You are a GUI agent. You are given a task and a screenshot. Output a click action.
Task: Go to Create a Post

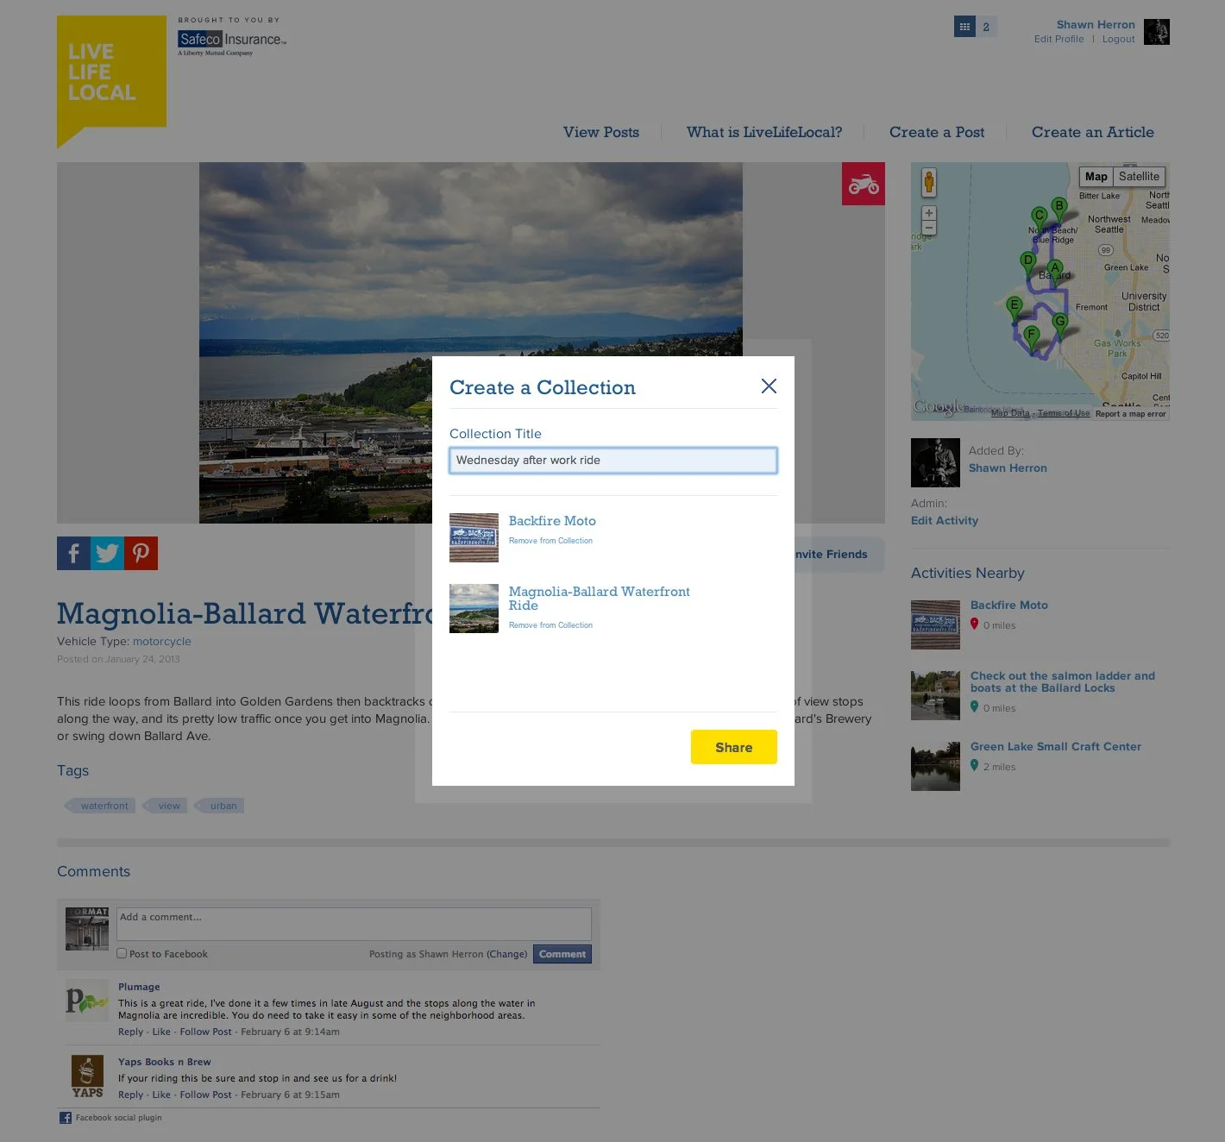937,132
